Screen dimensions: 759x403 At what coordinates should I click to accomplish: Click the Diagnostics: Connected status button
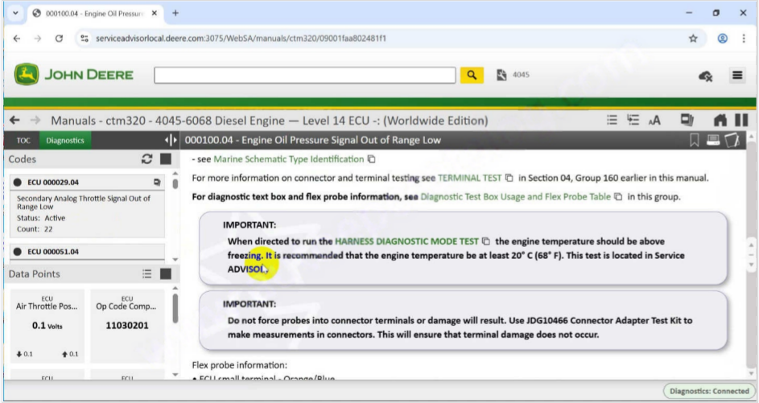(709, 391)
